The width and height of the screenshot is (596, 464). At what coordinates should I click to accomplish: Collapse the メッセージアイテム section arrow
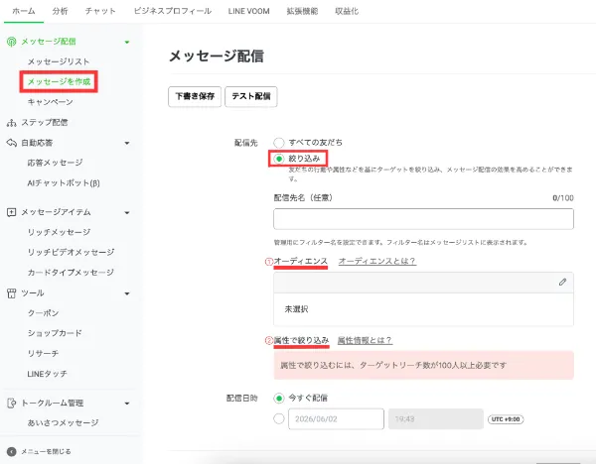point(127,213)
